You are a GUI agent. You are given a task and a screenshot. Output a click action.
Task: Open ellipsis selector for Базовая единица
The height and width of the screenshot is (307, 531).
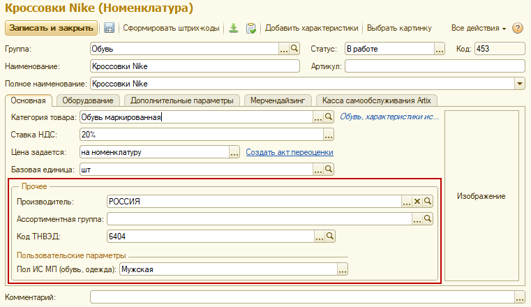317,170
